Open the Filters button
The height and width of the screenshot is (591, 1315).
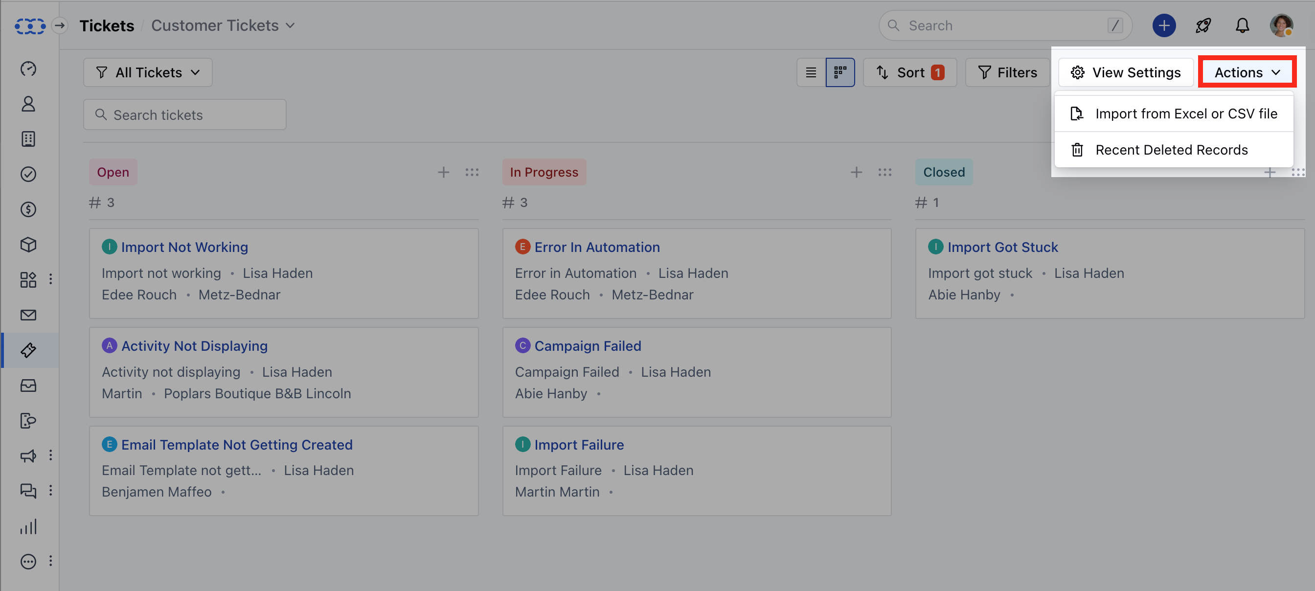coord(1007,72)
